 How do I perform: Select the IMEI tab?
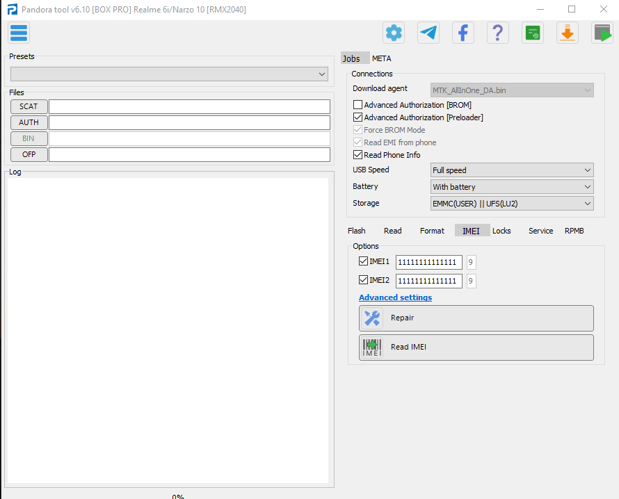click(472, 231)
